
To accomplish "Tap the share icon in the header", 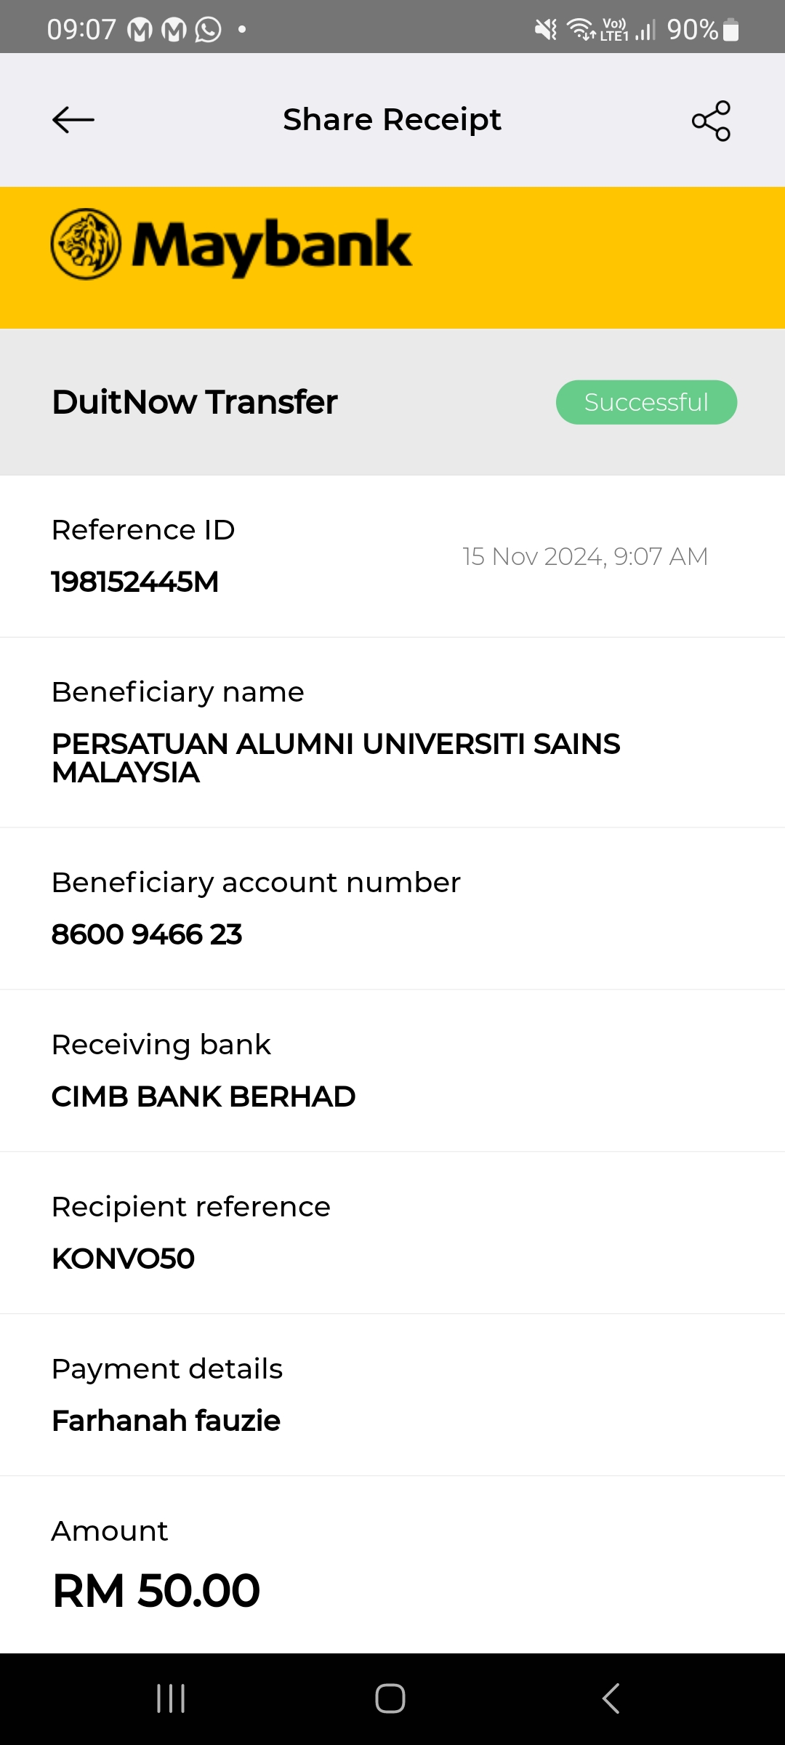I will point(711,121).
